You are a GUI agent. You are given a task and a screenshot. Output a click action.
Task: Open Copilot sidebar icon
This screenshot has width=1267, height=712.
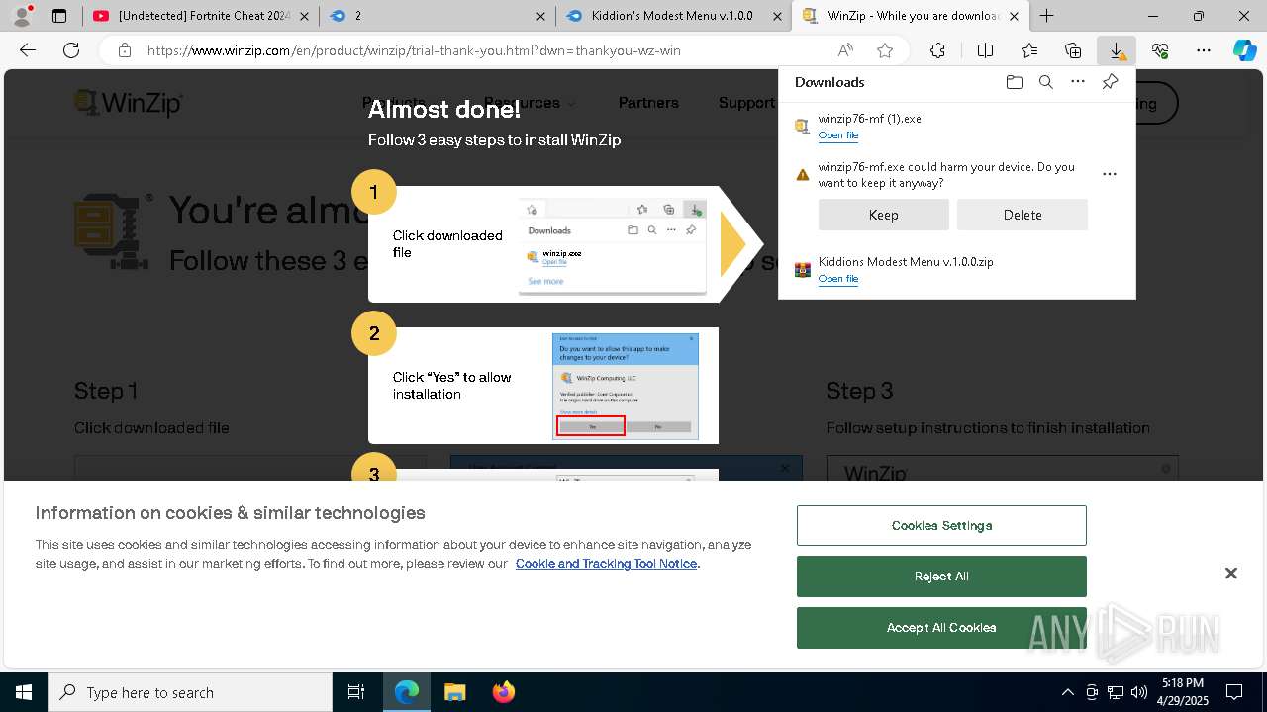tap(1244, 50)
